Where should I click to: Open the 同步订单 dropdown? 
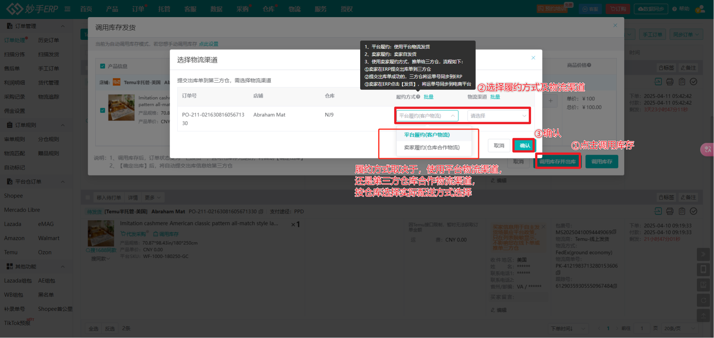coord(686,35)
